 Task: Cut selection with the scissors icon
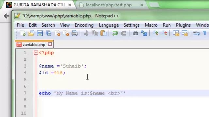[86, 33]
